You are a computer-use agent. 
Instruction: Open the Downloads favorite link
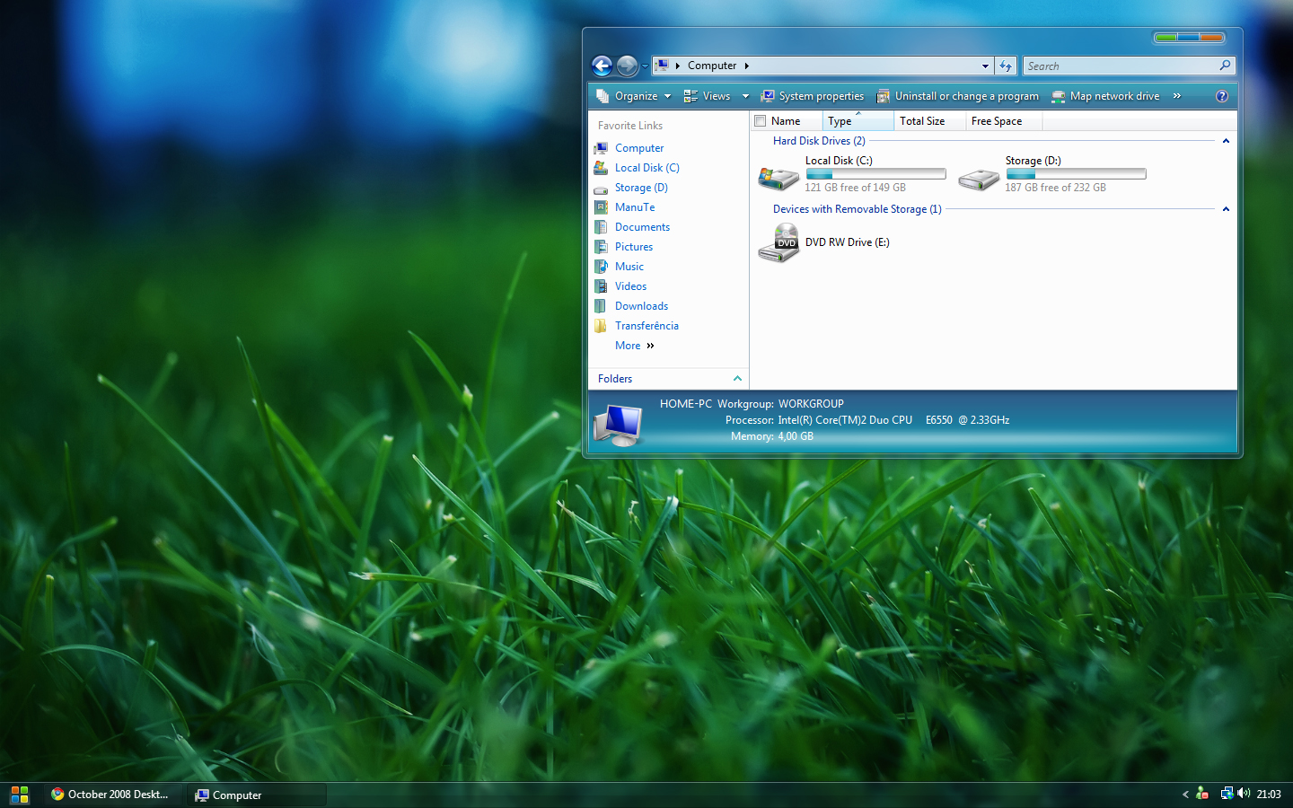coord(641,306)
